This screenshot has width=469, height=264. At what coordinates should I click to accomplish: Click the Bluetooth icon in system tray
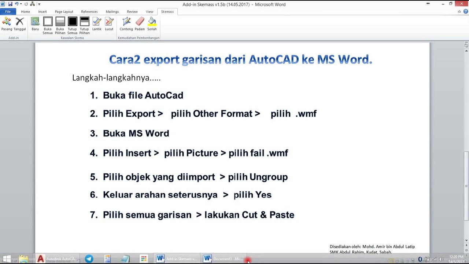pyautogui.click(x=420, y=260)
